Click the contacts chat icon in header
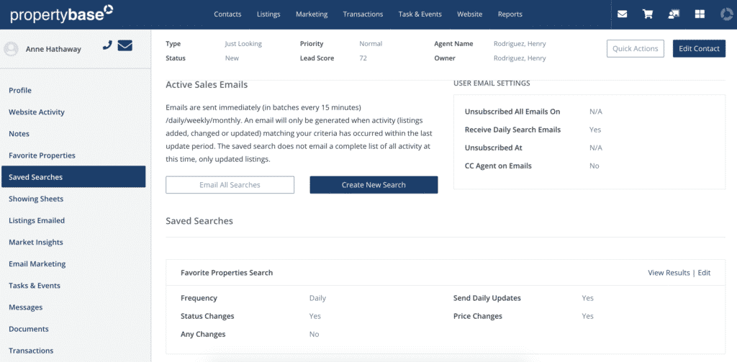The image size is (737, 362). tap(674, 14)
